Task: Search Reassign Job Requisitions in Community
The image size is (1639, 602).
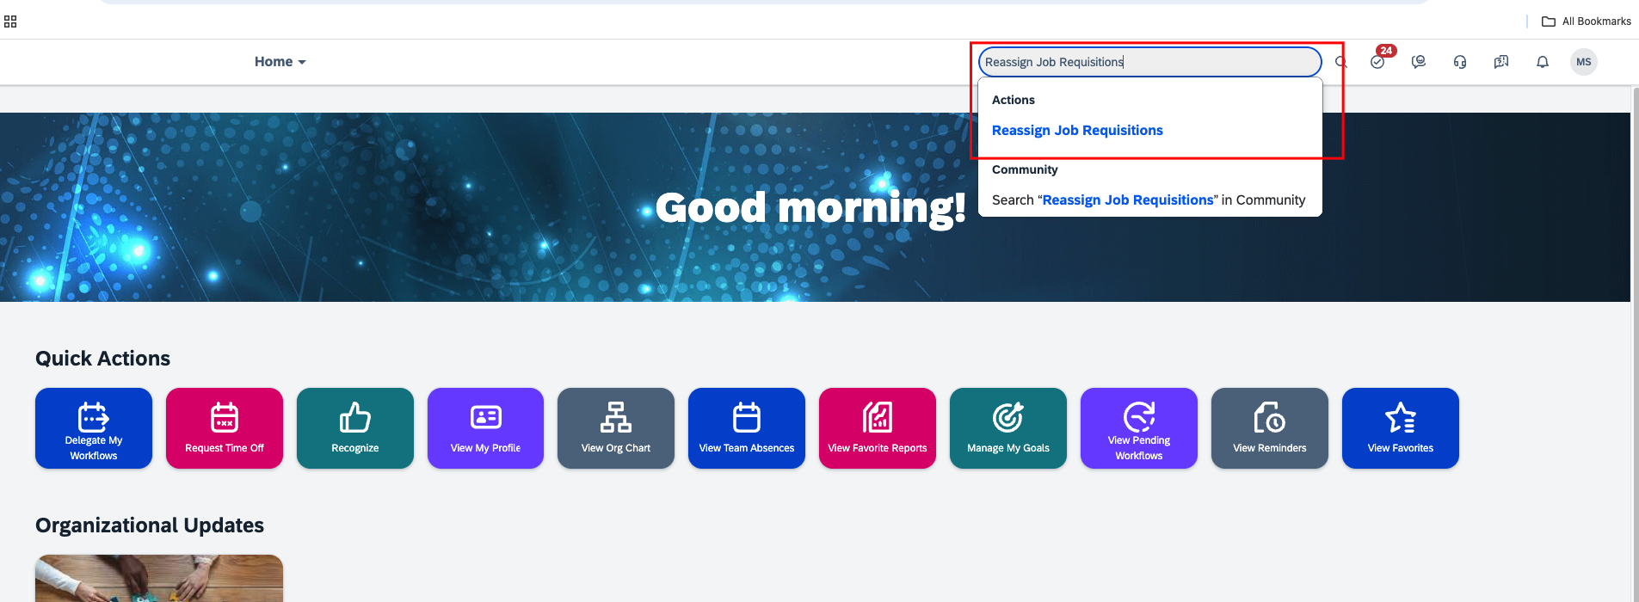Action: tap(1149, 200)
